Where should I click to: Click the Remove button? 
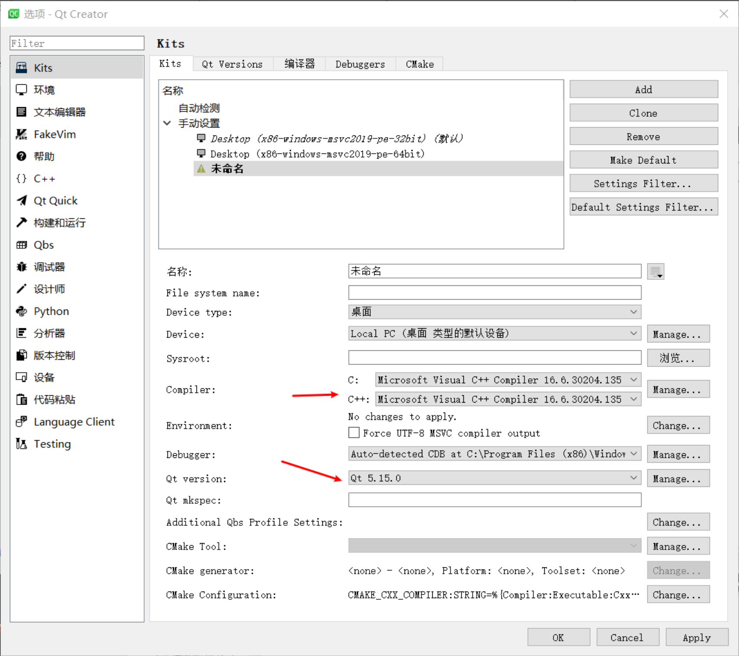pyautogui.click(x=644, y=137)
